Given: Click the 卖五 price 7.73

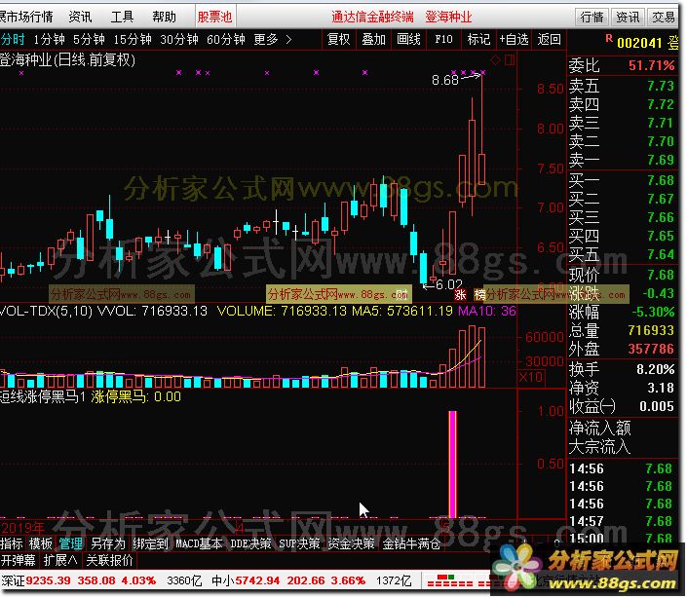Looking at the screenshot, I should point(661,86).
